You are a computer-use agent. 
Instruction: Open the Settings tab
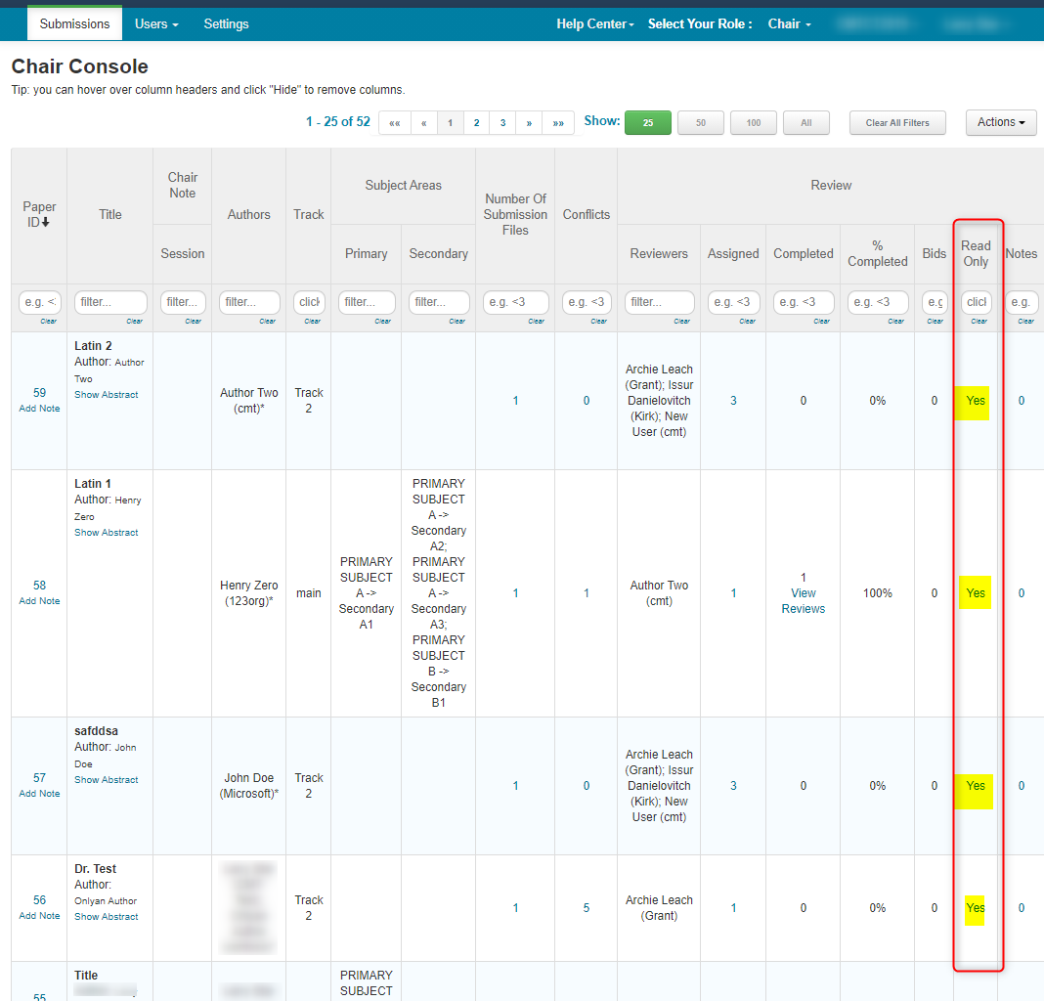pos(226,23)
